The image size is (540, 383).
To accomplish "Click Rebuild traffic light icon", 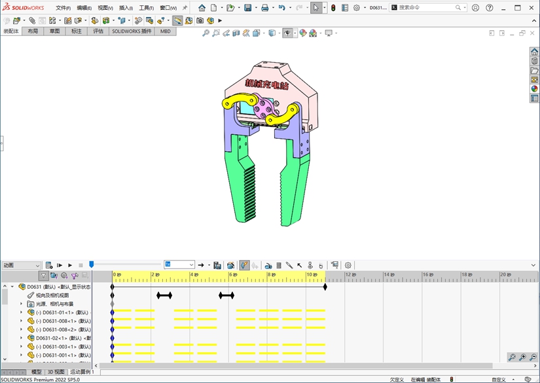I will [333, 8].
